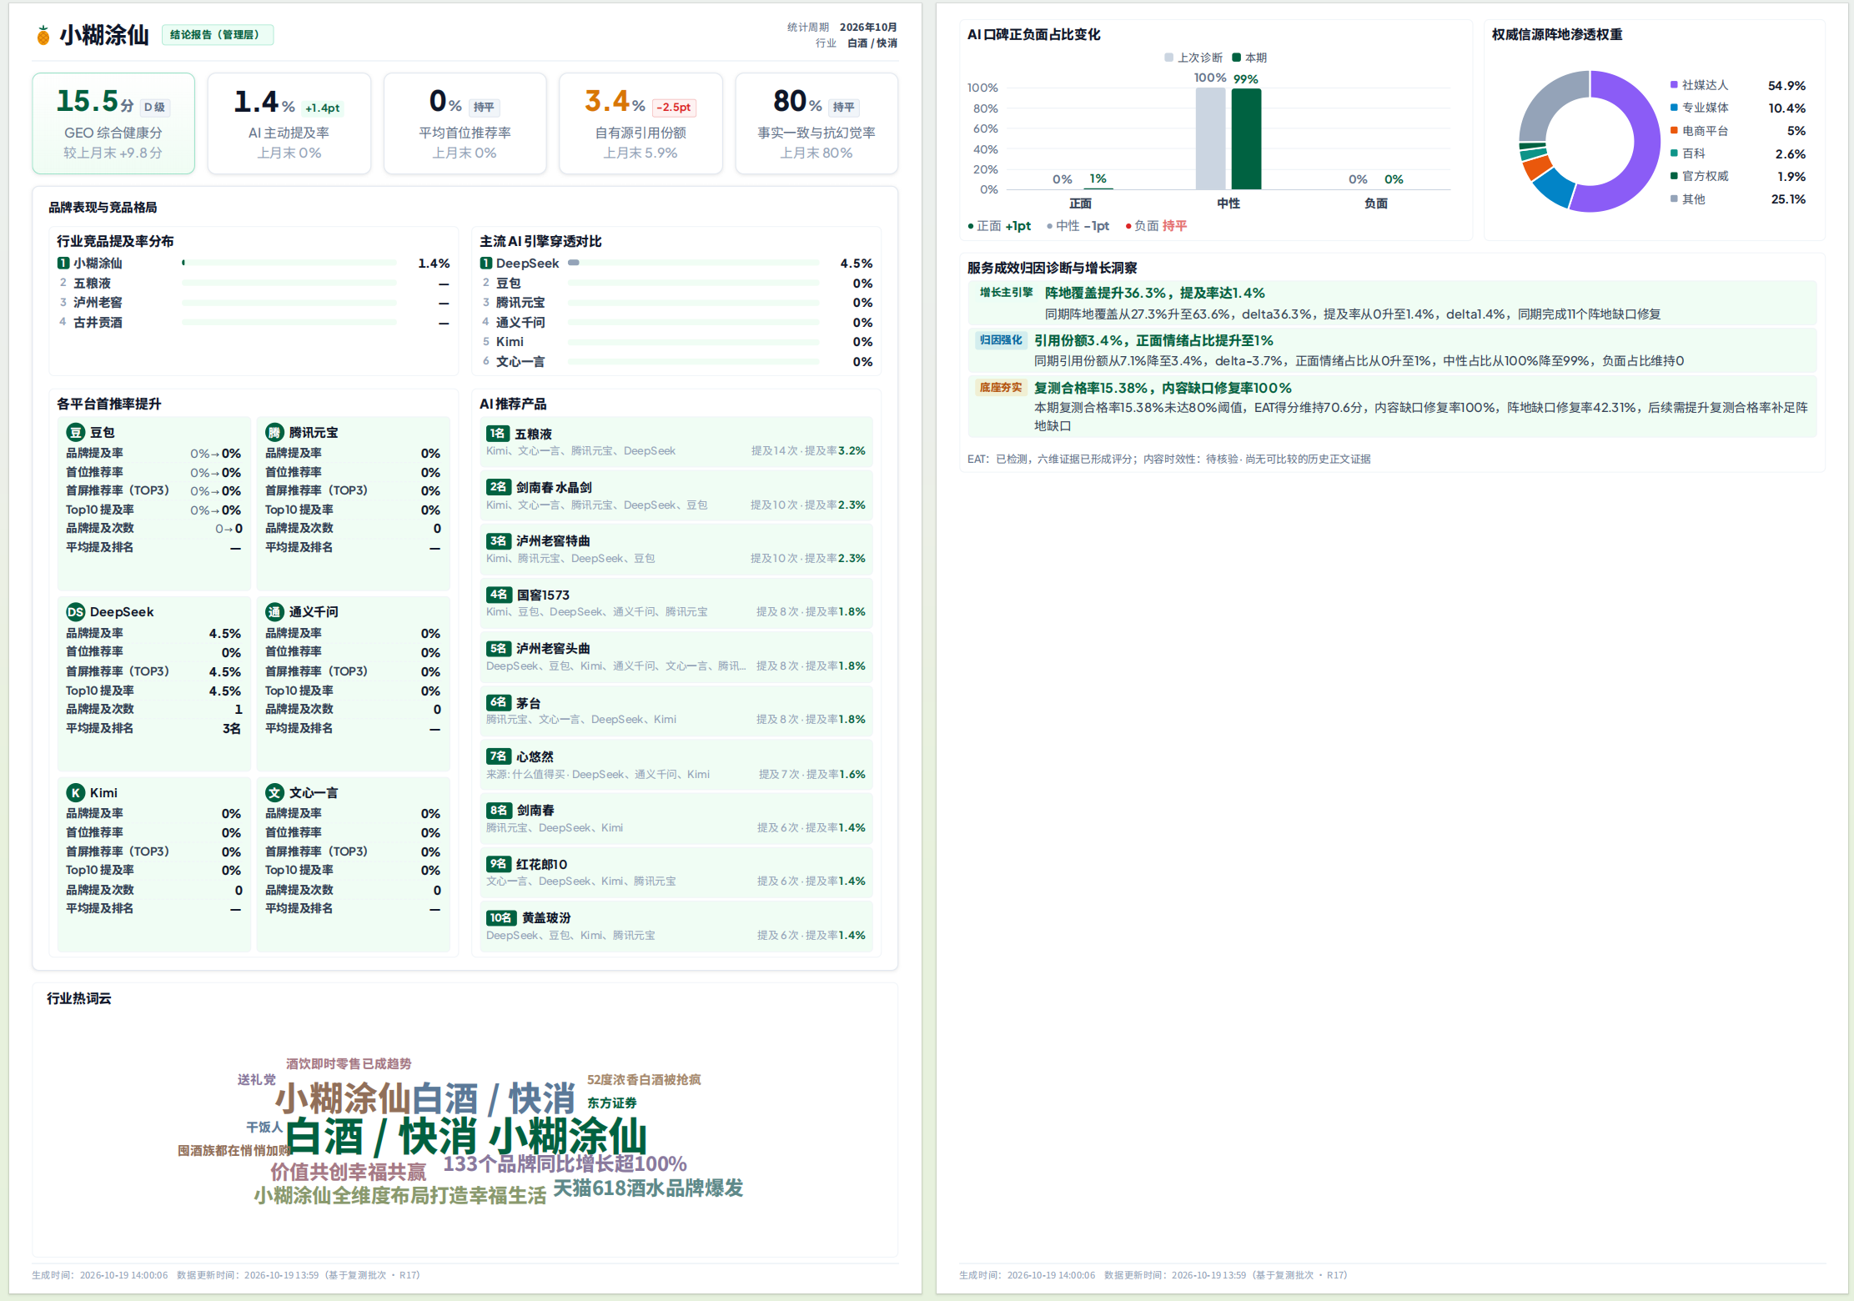Click the DeepSeek DS platform icon

[75, 611]
